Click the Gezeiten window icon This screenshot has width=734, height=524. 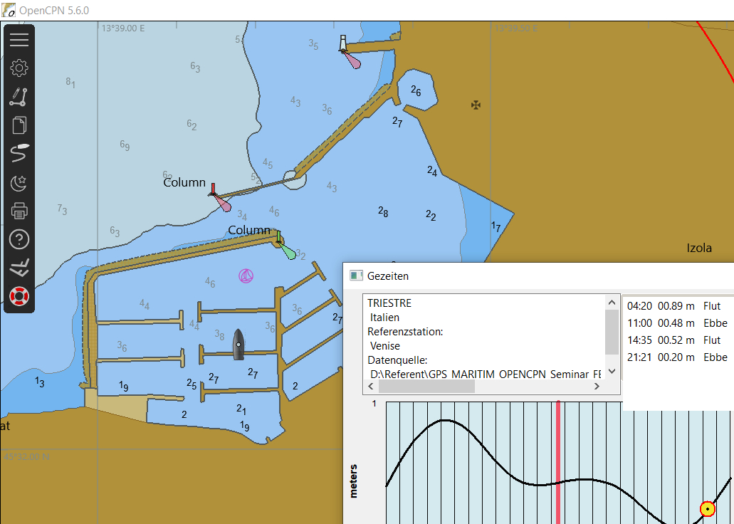(356, 276)
